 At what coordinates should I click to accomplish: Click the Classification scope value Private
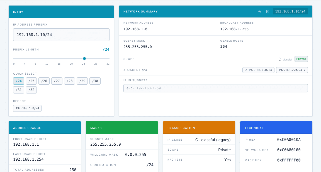point(224,150)
